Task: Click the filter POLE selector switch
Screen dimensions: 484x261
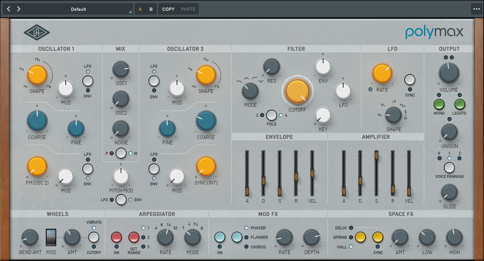Action: coord(271,115)
